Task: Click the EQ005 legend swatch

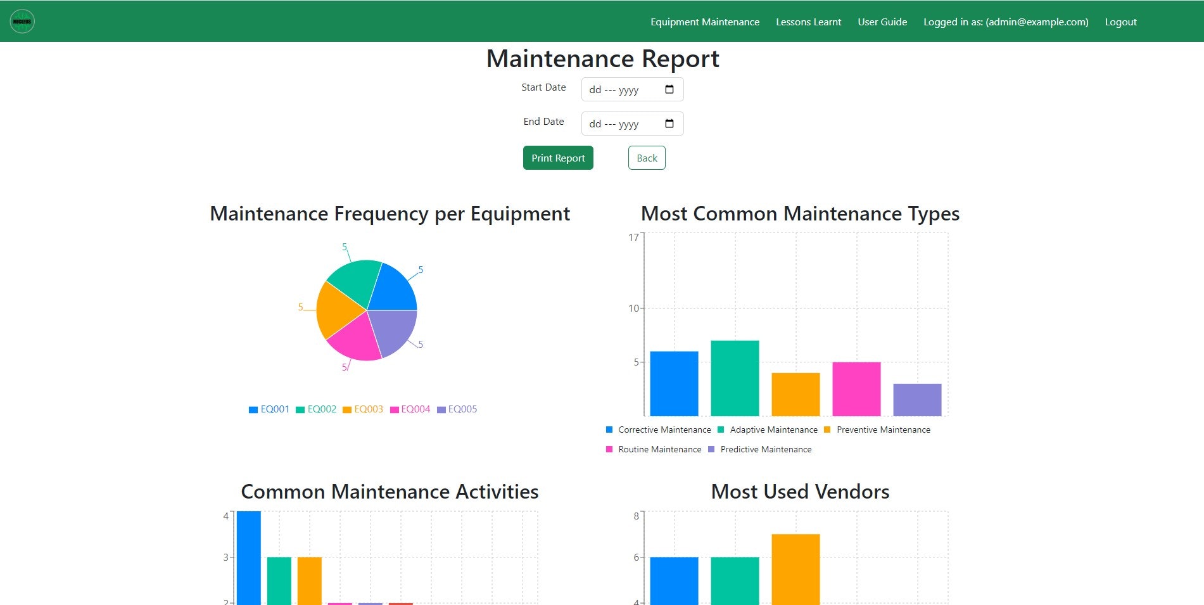Action: tap(441, 410)
